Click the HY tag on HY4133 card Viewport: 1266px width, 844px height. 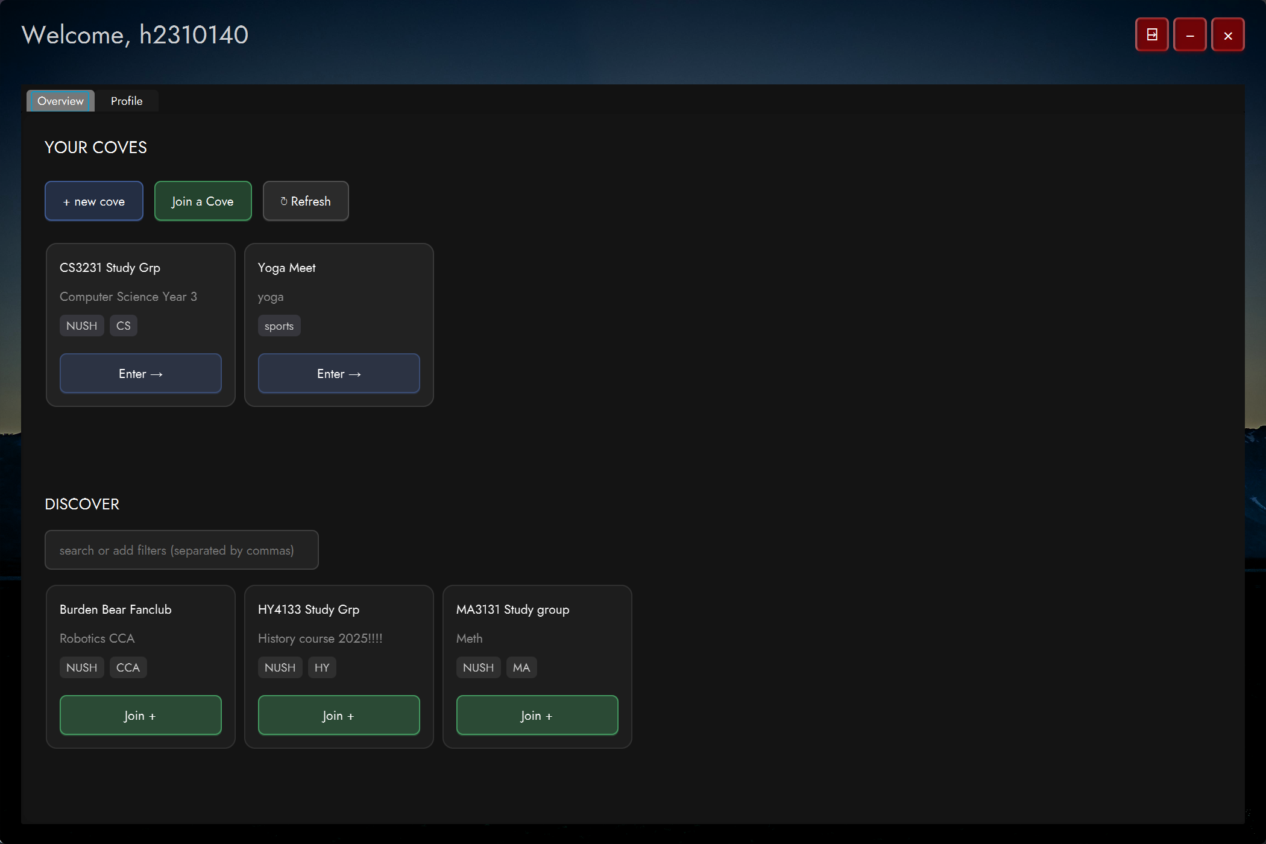322,667
